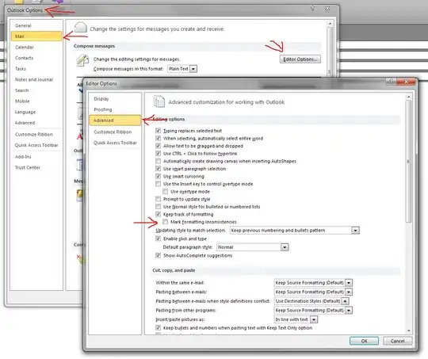Enable Automatically create drawing canvas checkbox
Screen dimensions: 428x359
[x=158, y=161]
